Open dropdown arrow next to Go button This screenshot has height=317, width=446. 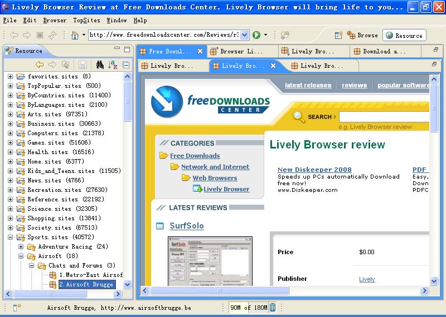click(265, 35)
